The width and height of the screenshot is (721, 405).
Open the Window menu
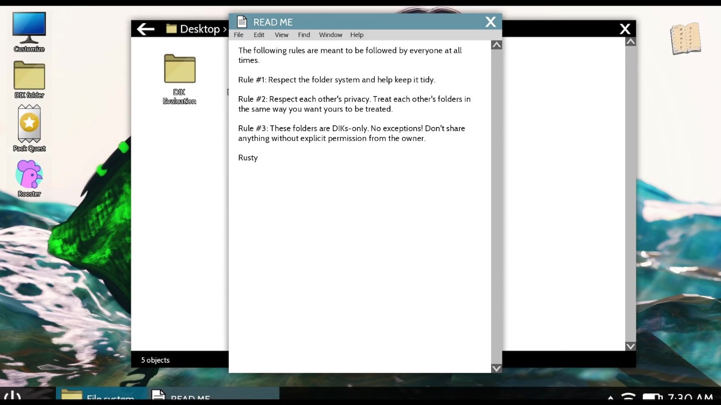(331, 35)
